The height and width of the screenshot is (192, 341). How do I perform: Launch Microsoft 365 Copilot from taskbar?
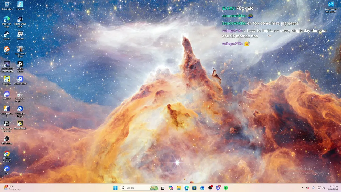[171, 188]
